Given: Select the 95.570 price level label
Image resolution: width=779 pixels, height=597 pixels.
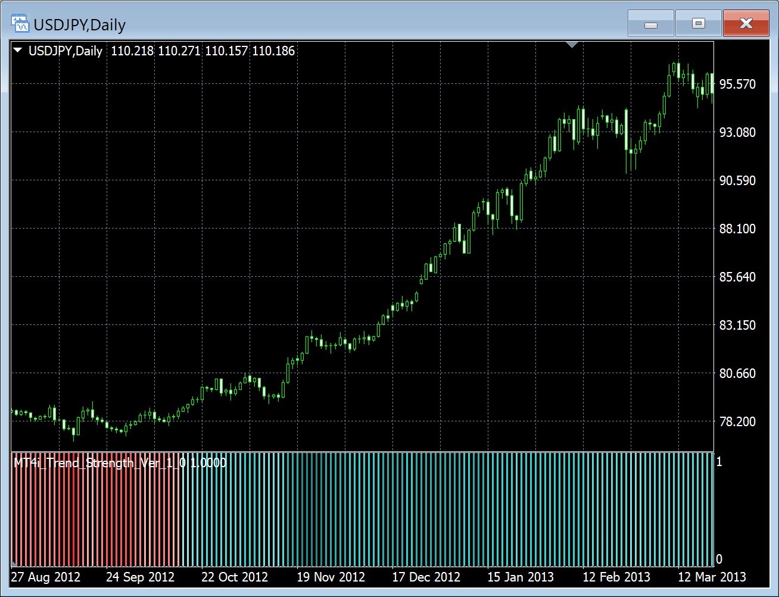Looking at the screenshot, I should [x=737, y=84].
